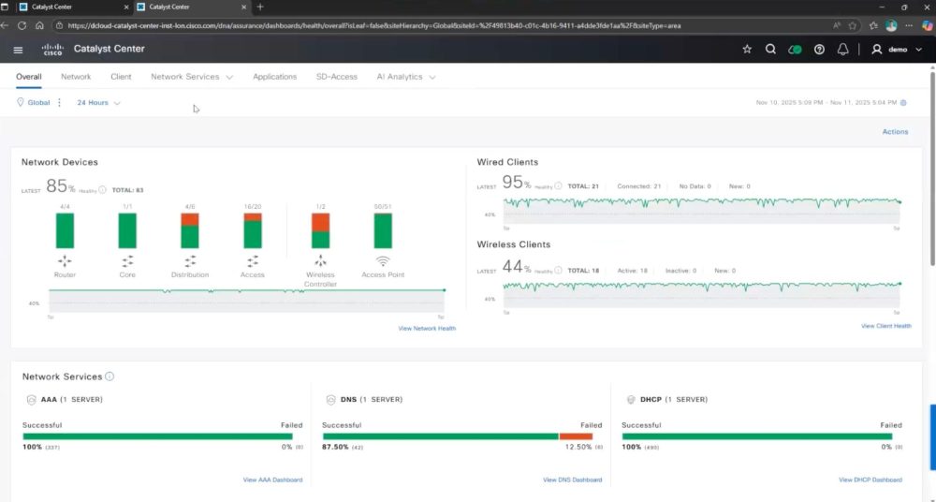Open the Actions menu

(x=895, y=131)
